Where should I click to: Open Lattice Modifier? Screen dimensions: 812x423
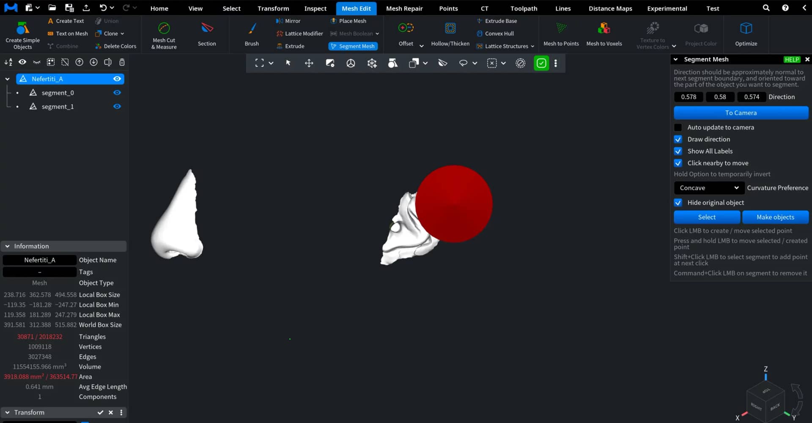(299, 33)
